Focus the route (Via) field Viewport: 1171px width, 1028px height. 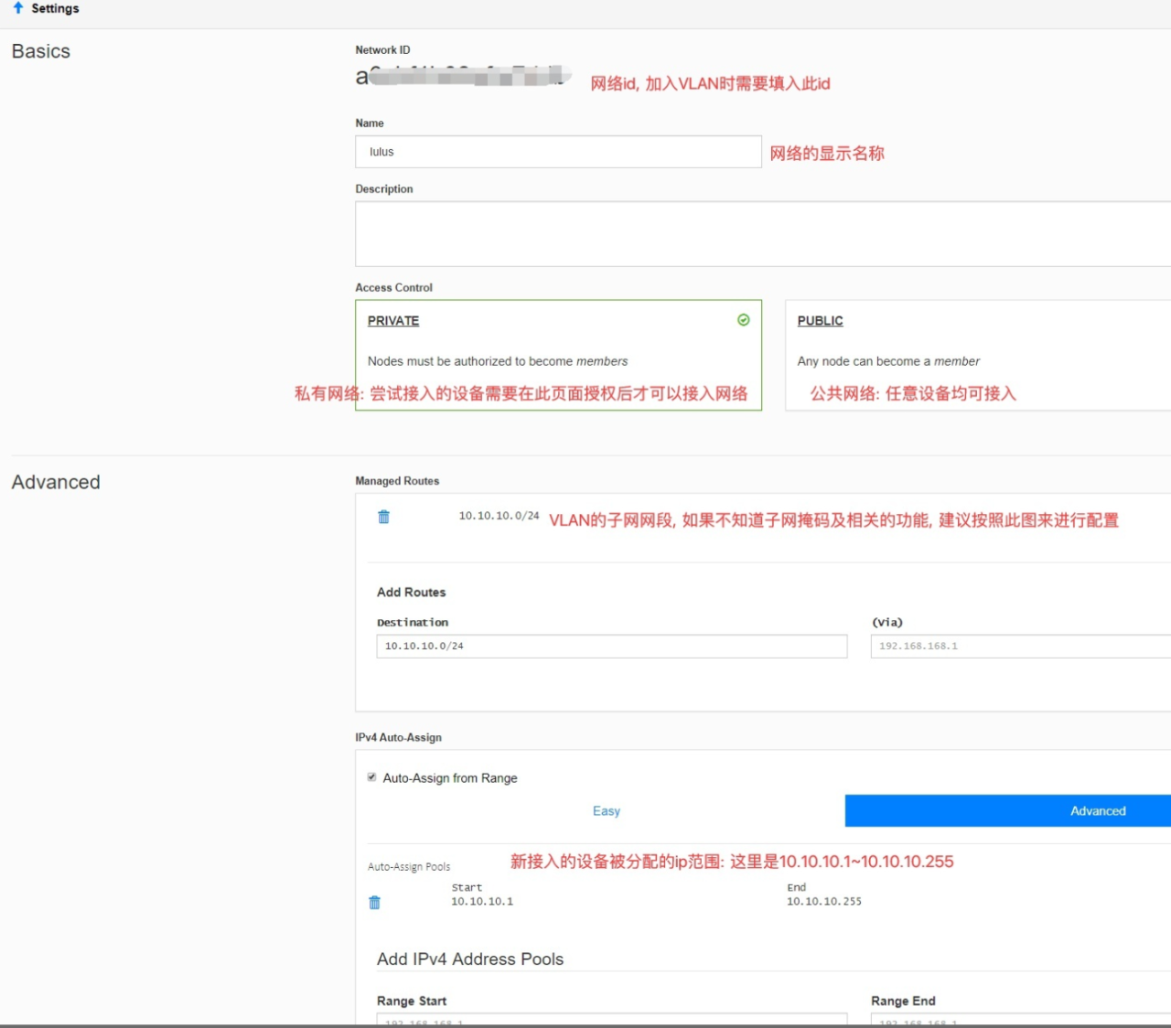pos(1020,647)
